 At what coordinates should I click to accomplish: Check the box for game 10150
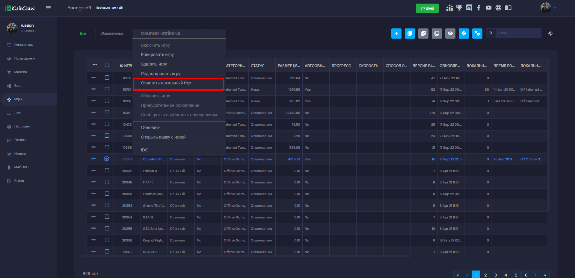point(107,89)
